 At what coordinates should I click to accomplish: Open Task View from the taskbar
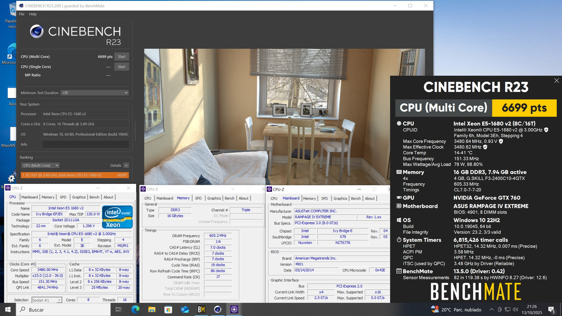pyautogui.click(x=118, y=309)
